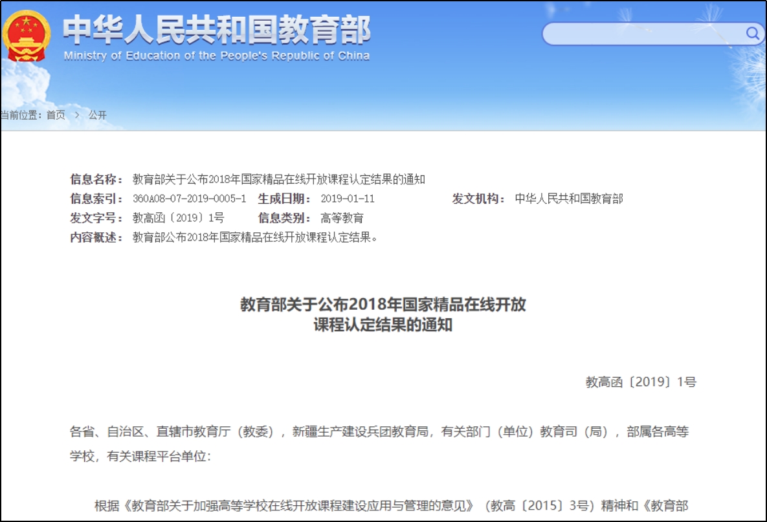Open the 公开 breadcrumb link
Viewport: 767px width, 522px height.
click(x=98, y=115)
